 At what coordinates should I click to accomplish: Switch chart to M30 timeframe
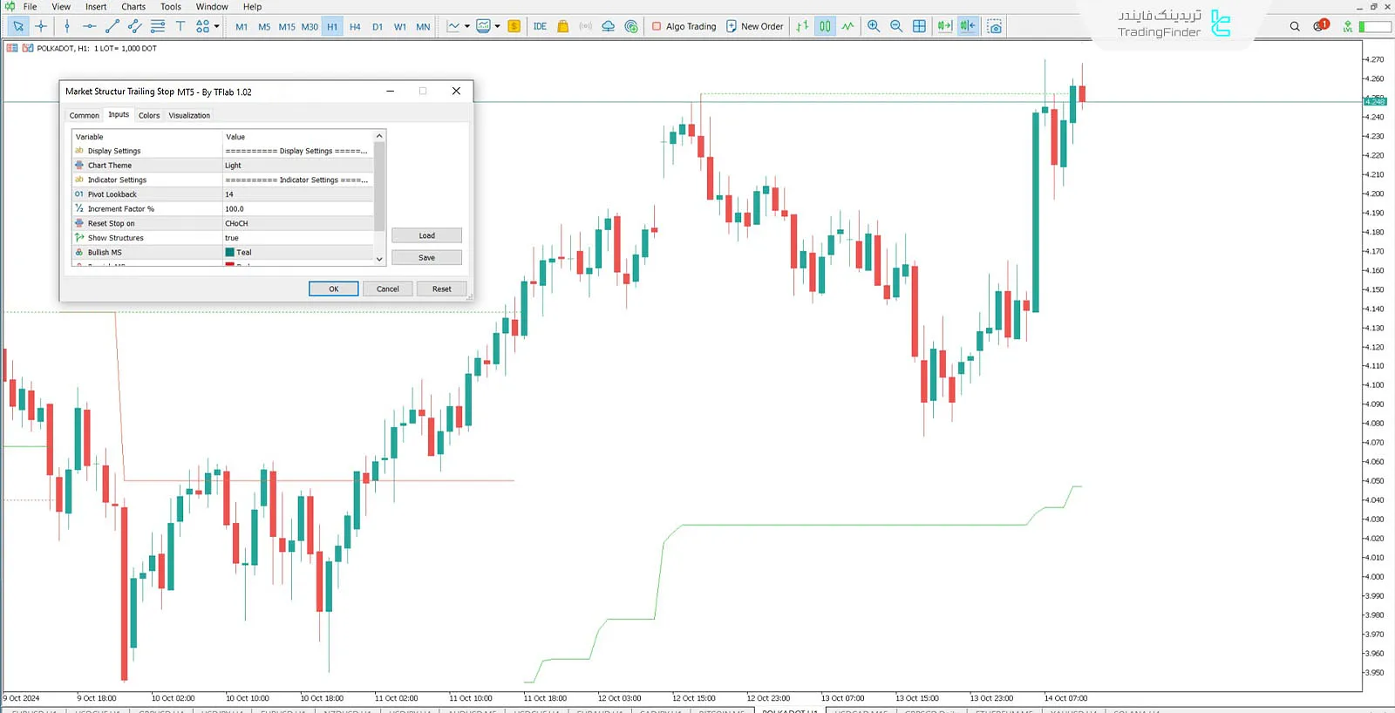(x=310, y=26)
